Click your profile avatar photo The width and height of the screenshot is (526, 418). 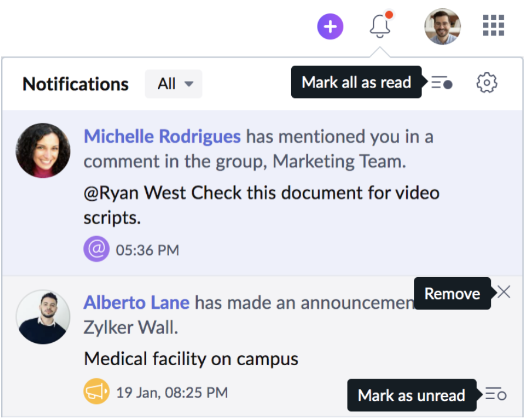(441, 26)
